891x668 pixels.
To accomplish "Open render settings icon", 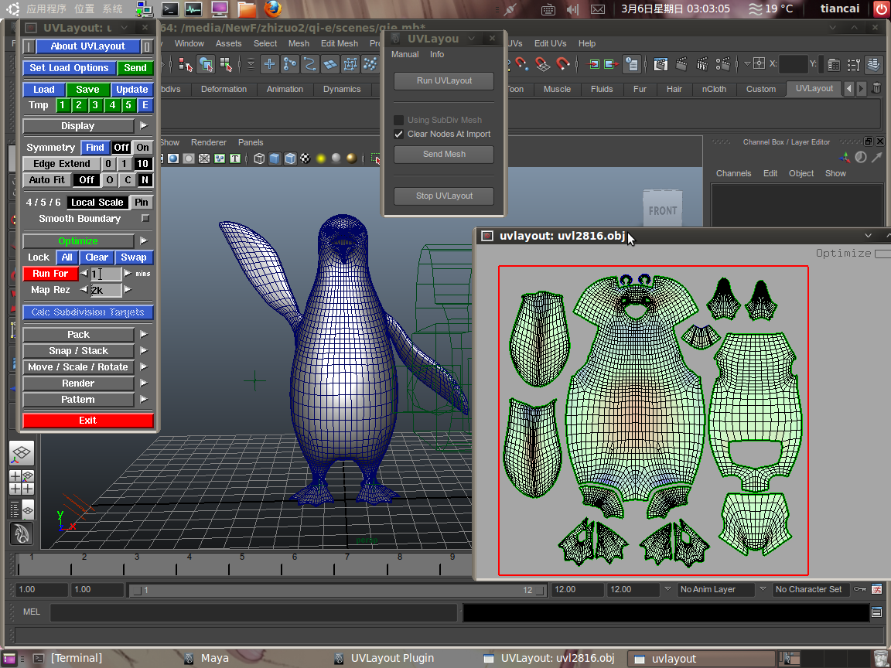I will click(723, 64).
